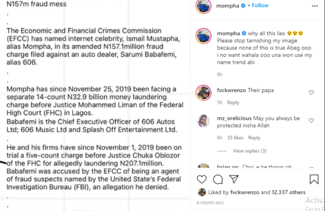Reply to fvckwrenzo's comment

[x=233, y=102]
